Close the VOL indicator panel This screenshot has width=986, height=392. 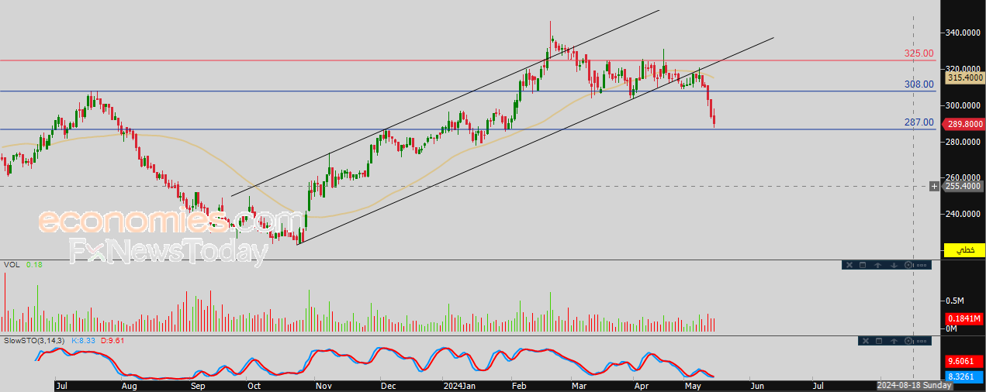pyautogui.click(x=849, y=265)
